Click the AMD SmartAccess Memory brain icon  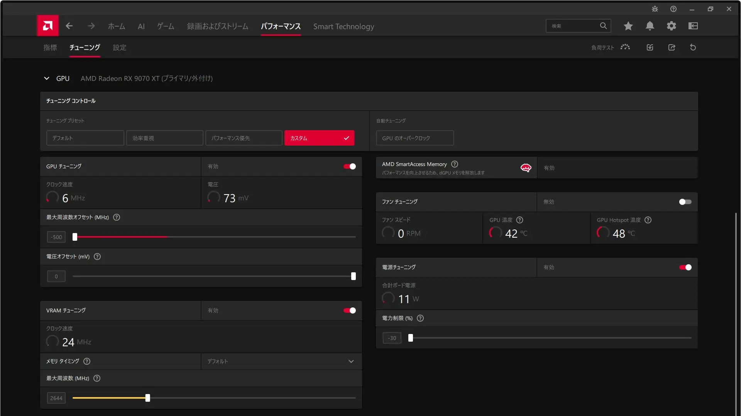pyautogui.click(x=526, y=168)
